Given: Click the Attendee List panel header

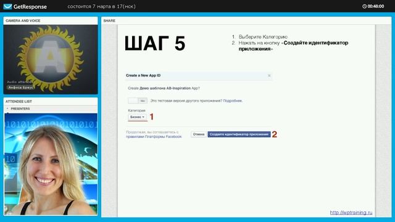Looking at the screenshot, I should (x=51, y=101).
